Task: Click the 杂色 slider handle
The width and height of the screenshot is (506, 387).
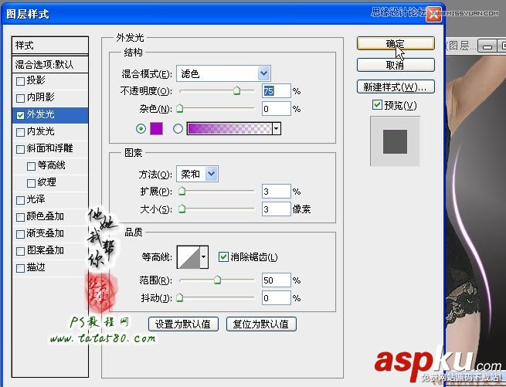Action: click(x=180, y=108)
